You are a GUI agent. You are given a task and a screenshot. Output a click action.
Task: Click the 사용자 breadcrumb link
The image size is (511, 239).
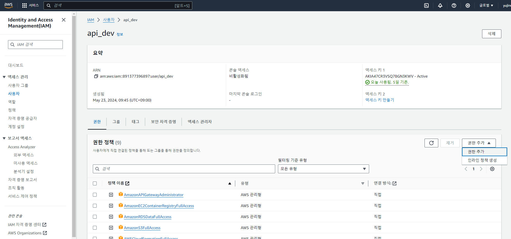click(109, 20)
